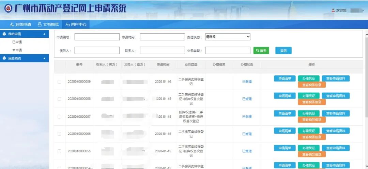Click 查看税务信息 for row 2020010000056
The height and width of the screenshot is (169, 368).
pyautogui.click(x=312, y=137)
